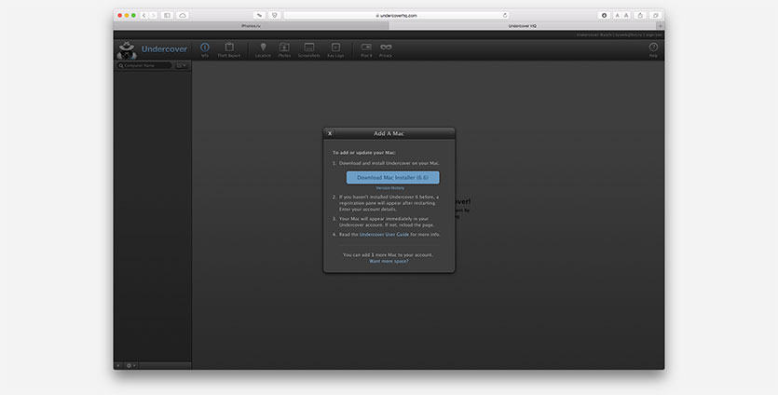
Task: Open the iCloud tabs button
Action: point(182,16)
